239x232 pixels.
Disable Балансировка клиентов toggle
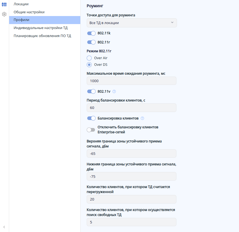point(91,118)
